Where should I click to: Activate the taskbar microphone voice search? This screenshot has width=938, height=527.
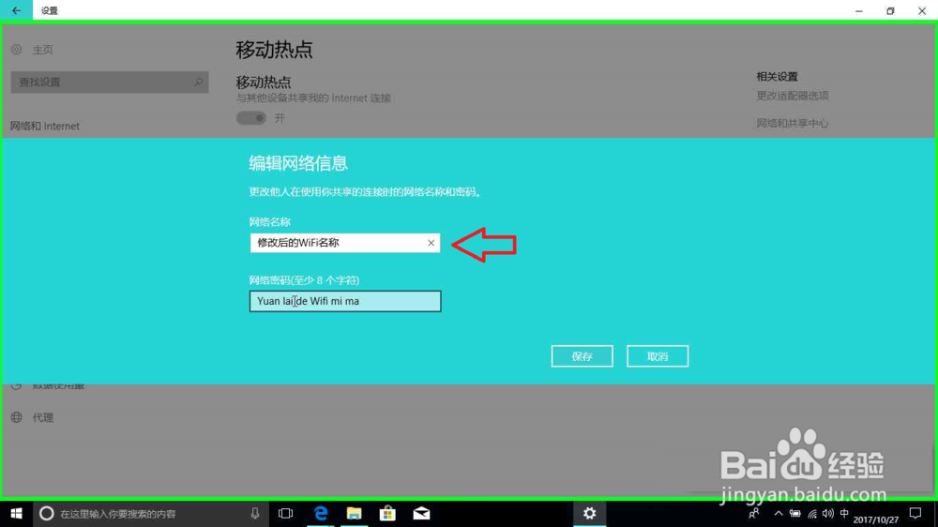tap(255, 513)
